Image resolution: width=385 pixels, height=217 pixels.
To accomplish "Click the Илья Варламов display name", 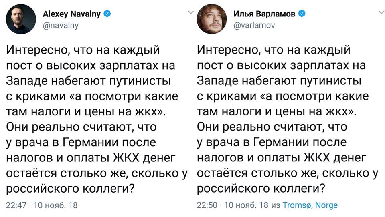I will (x=265, y=14).
